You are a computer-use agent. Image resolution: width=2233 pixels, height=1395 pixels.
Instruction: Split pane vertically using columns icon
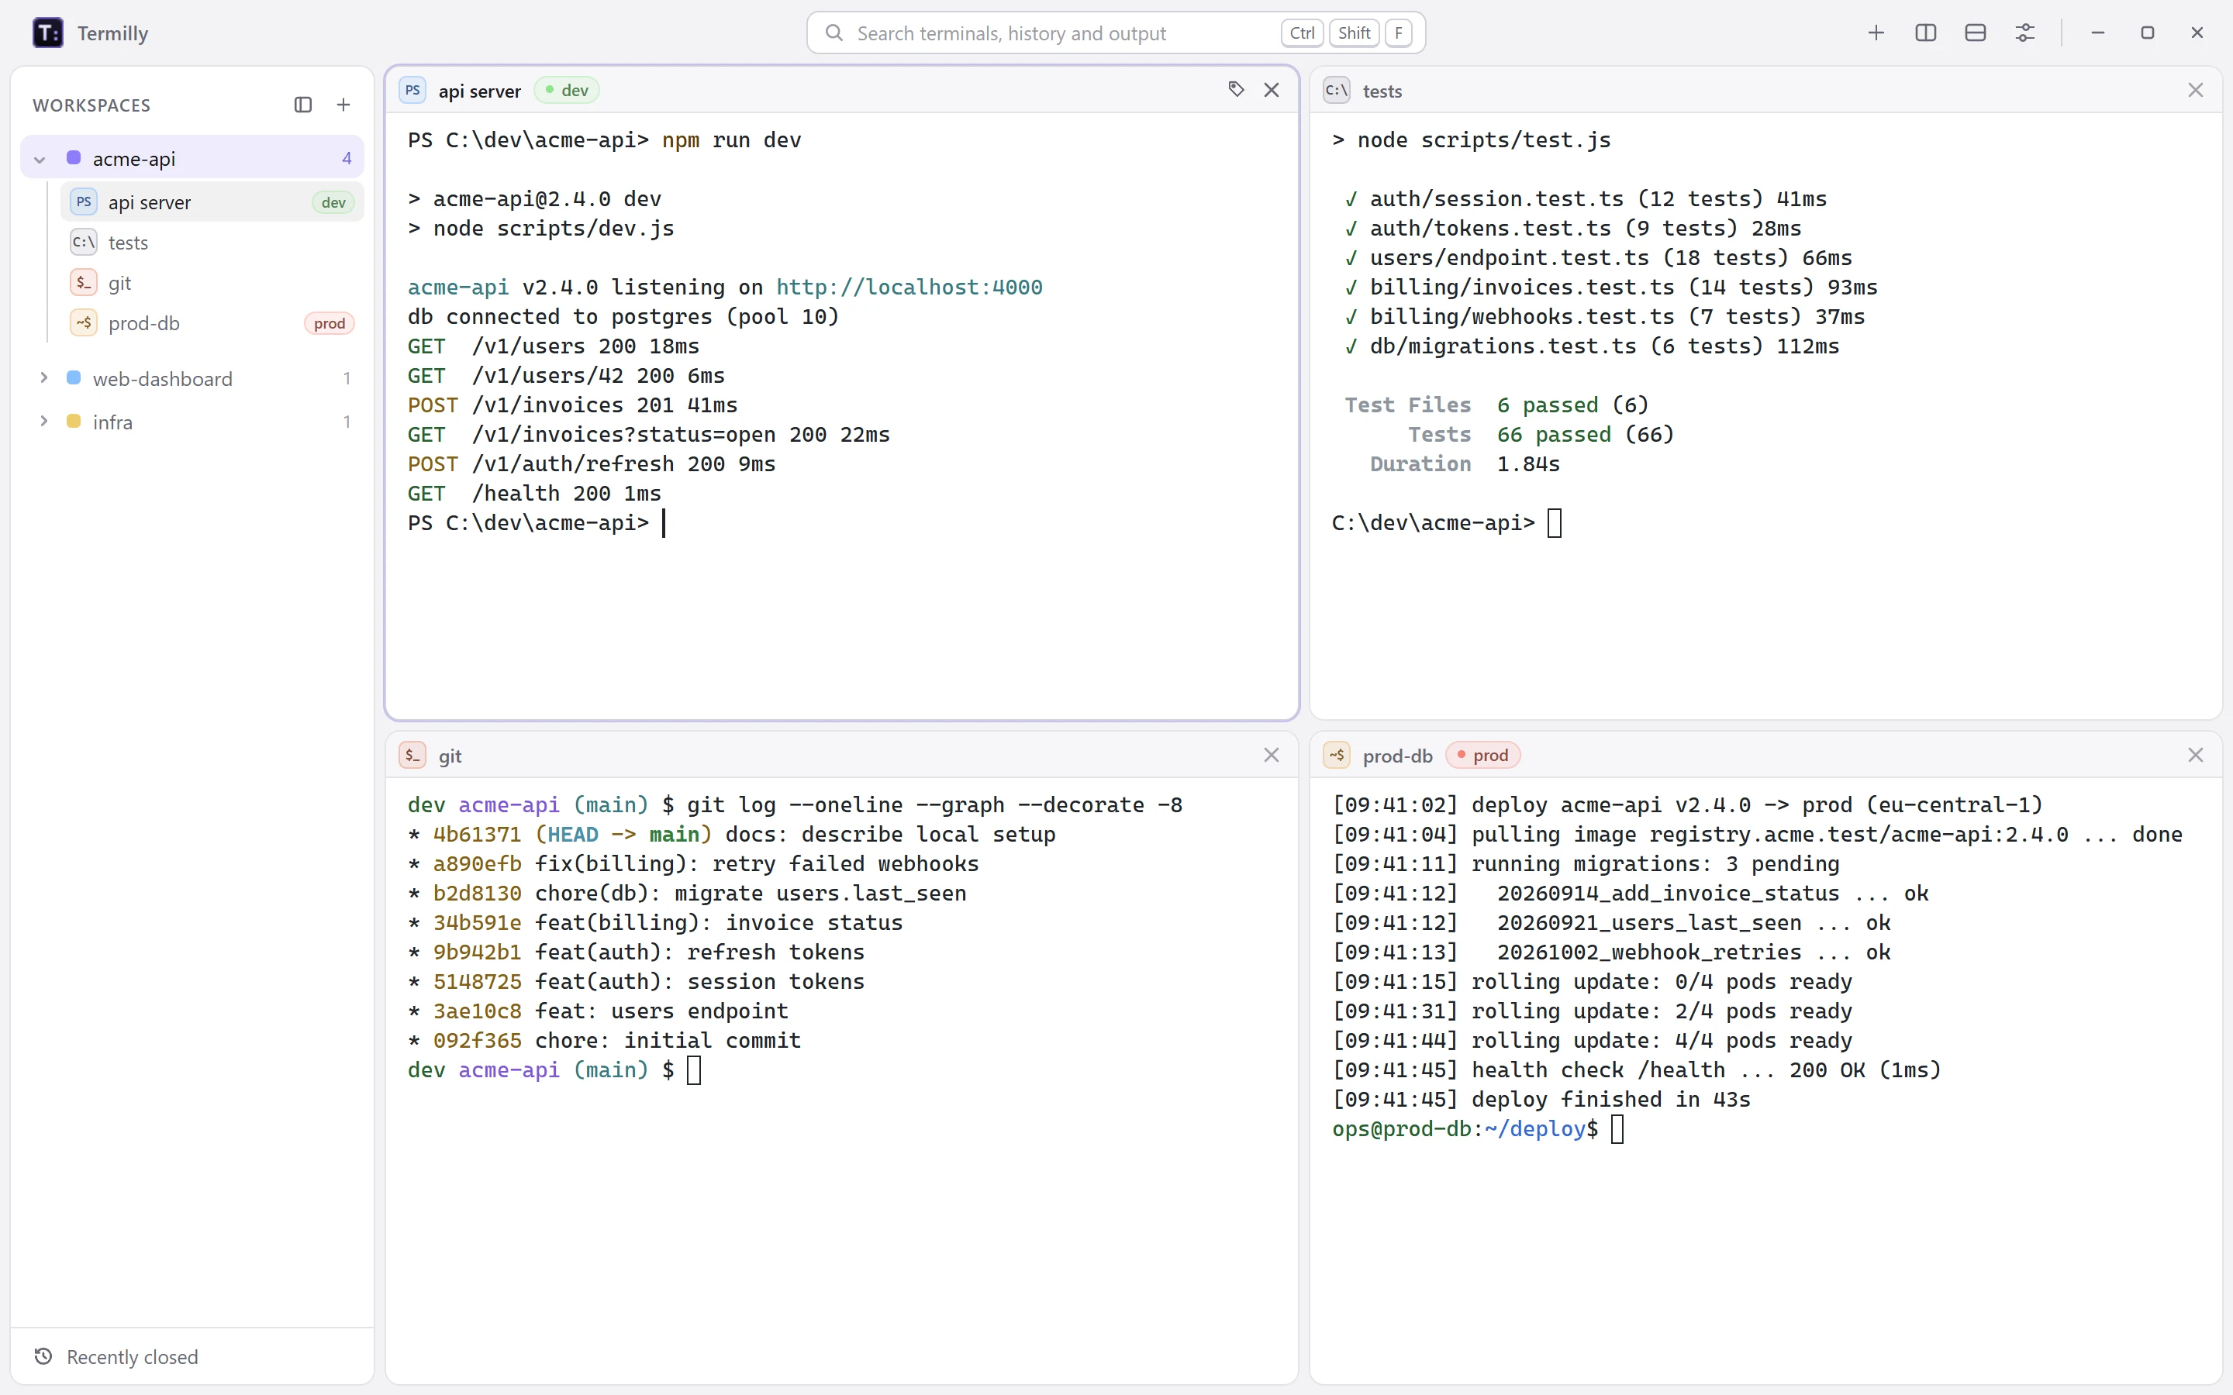1926,33
